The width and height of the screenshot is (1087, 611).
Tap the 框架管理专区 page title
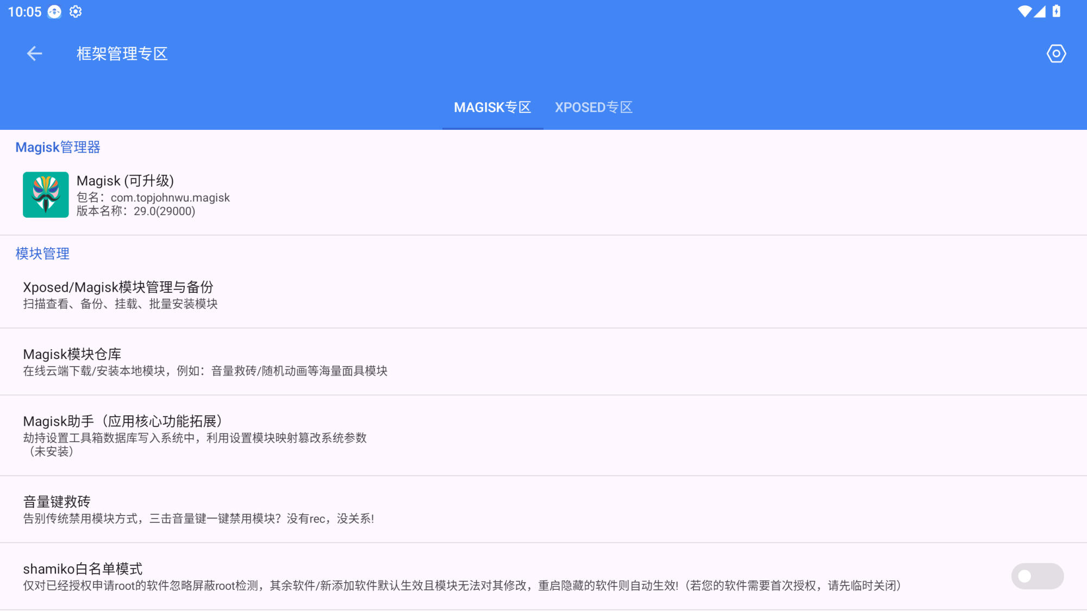122,54
